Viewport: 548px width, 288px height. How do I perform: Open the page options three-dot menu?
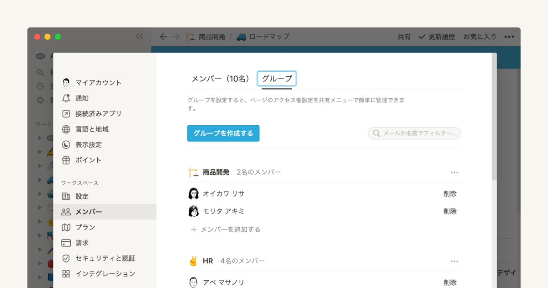(509, 37)
